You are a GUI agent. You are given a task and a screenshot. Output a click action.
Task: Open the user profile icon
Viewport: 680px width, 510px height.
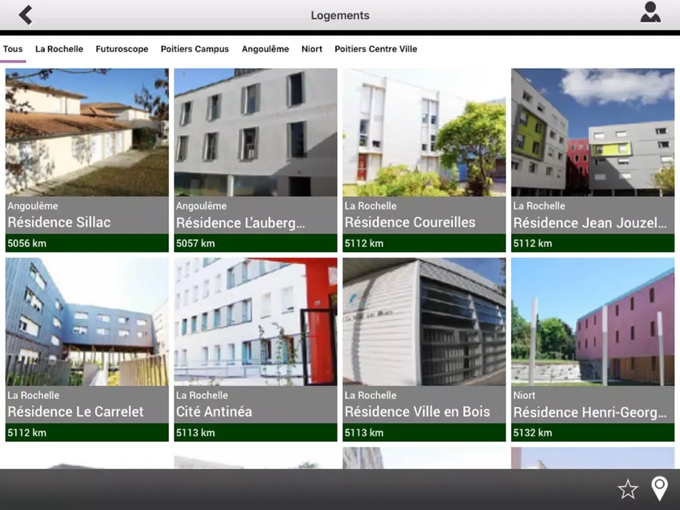coord(650,12)
